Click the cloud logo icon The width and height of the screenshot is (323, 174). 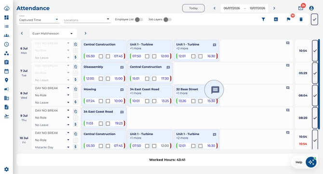tap(7, 8)
